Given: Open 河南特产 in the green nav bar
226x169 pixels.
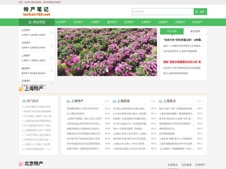Looking at the screenshot, I should click(x=180, y=22).
